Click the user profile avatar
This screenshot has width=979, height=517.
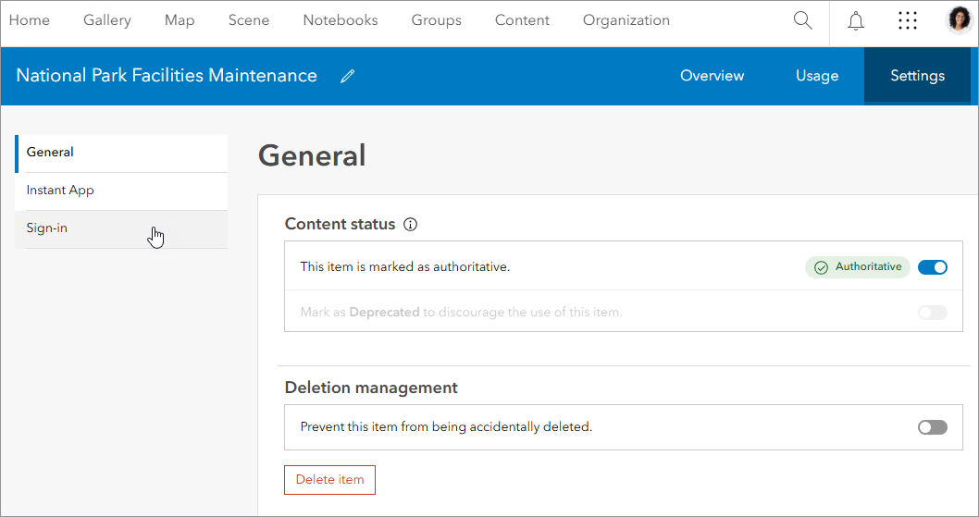pyautogui.click(x=960, y=20)
